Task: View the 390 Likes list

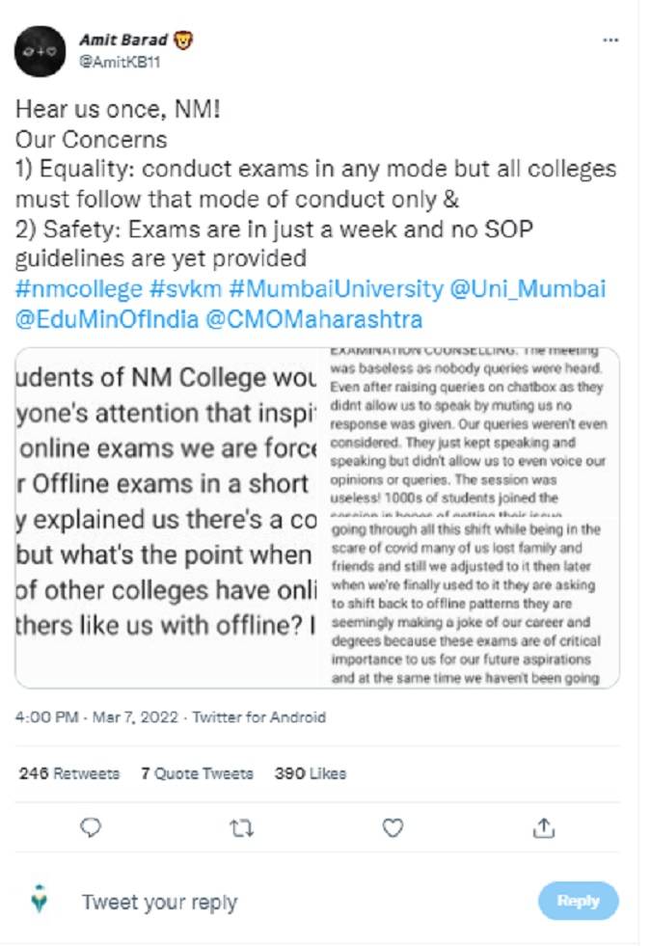Action: [x=310, y=773]
